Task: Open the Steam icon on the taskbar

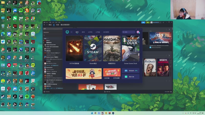Action: (102, 113)
